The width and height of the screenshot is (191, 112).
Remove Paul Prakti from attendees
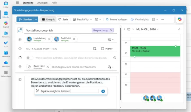click(x=74, y=39)
